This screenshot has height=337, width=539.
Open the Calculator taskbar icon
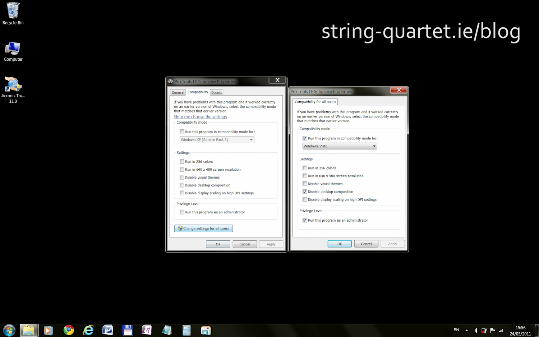click(x=186, y=330)
